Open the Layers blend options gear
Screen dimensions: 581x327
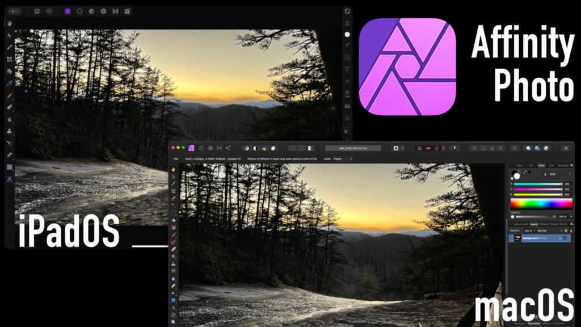click(566, 230)
